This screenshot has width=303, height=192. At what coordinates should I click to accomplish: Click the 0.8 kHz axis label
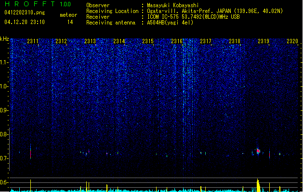4,134
